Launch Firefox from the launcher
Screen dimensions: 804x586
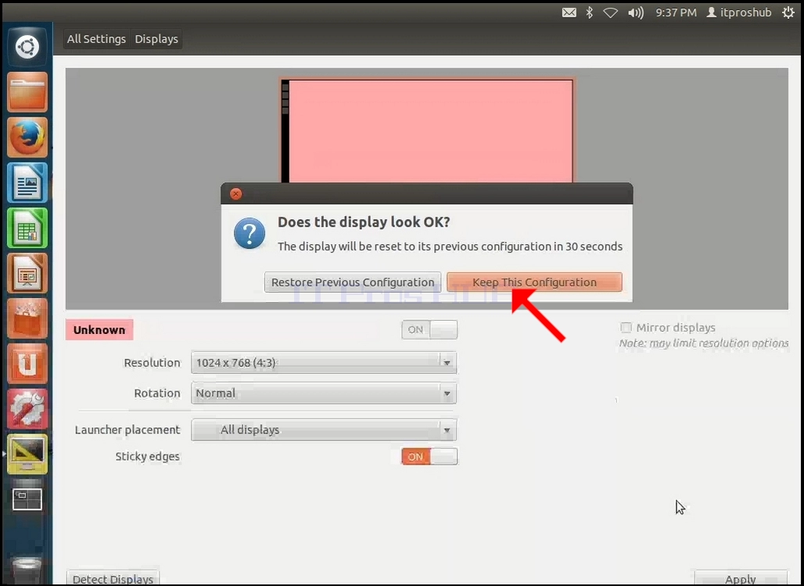coord(27,138)
